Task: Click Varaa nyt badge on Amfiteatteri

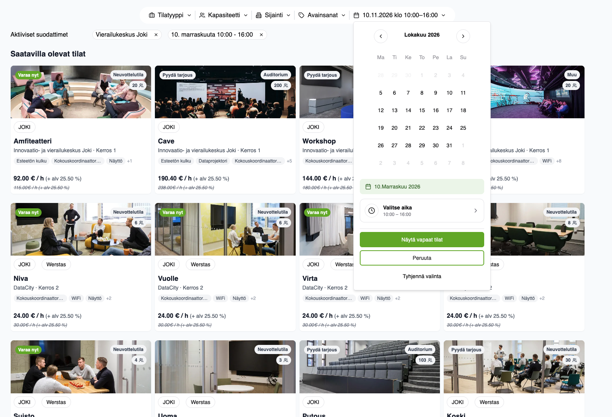Action: coord(28,75)
